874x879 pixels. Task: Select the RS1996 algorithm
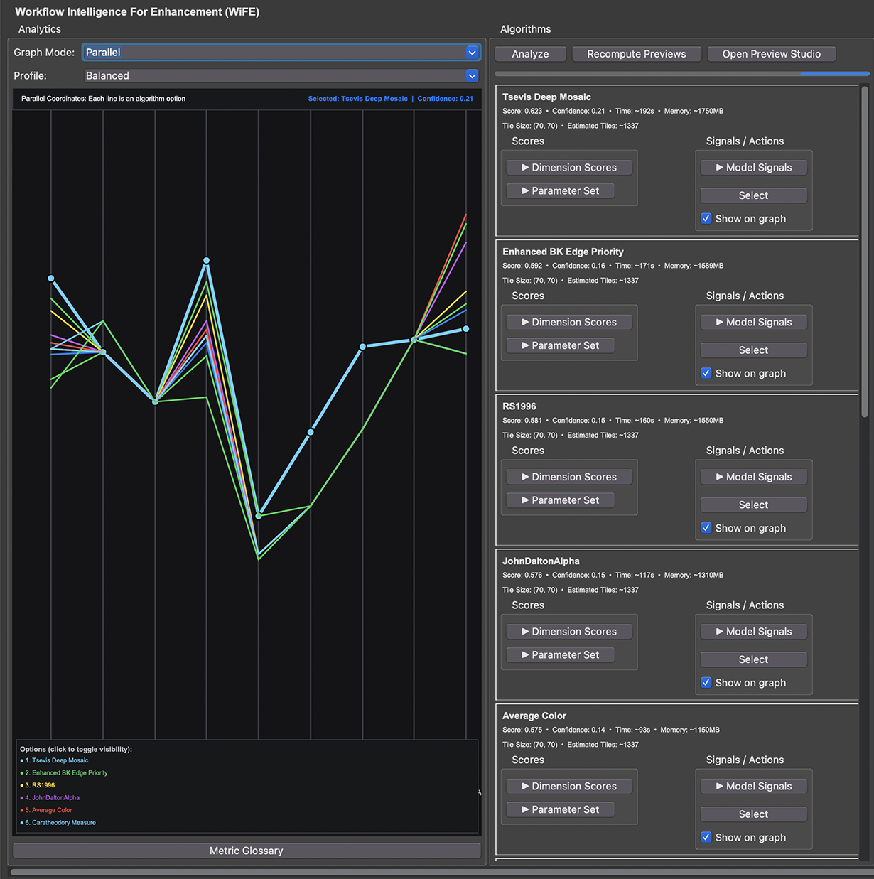coord(754,505)
